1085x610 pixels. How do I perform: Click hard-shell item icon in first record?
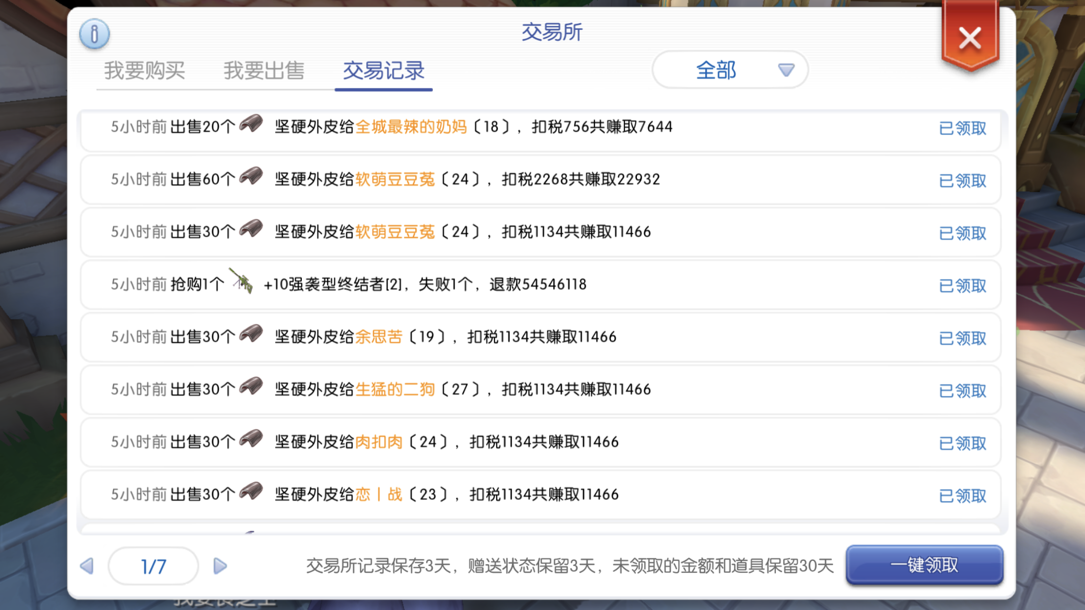[x=252, y=124]
